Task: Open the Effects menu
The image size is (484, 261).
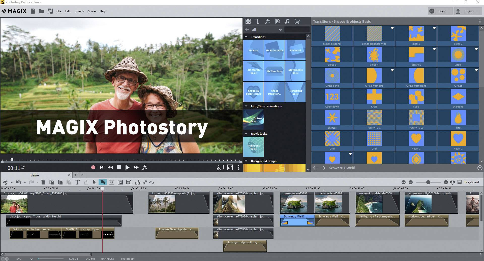Action: (x=79, y=11)
